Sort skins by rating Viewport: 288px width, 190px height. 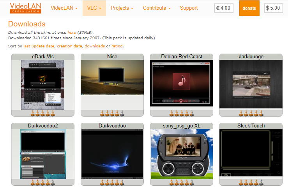[x=117, y=46]
